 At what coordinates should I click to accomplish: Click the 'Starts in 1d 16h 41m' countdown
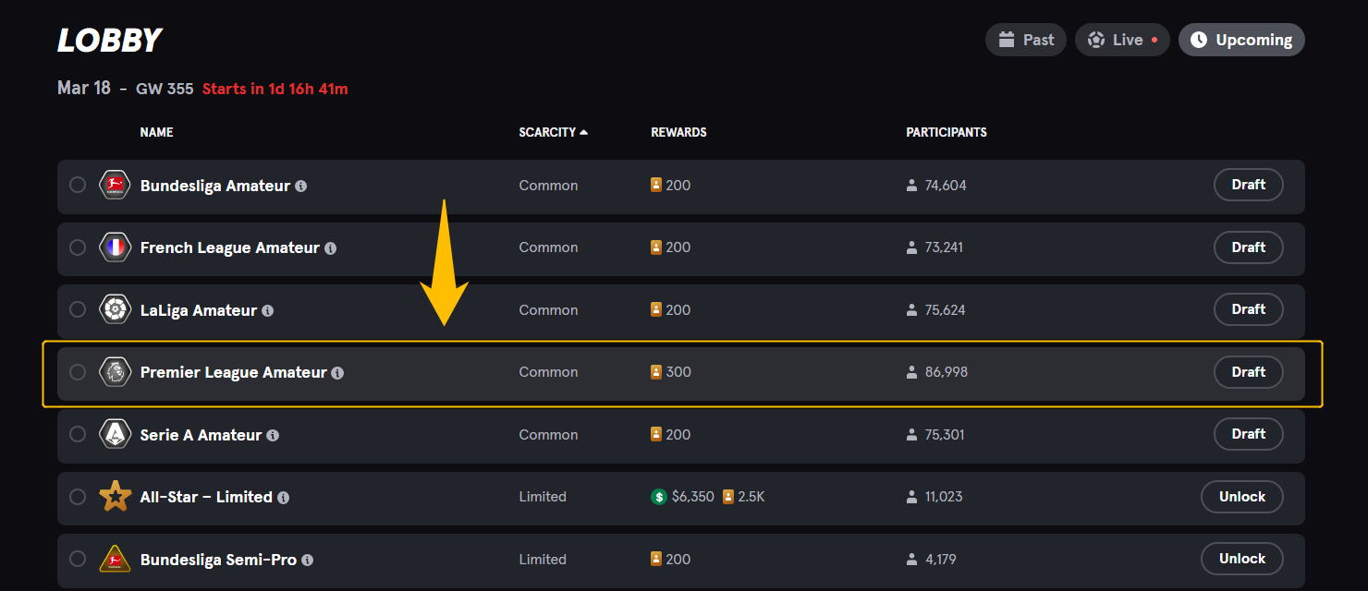[275, 90]
